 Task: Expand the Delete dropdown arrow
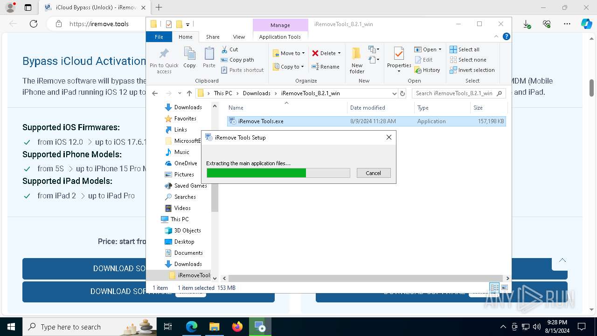pyautogui.click(x=339, y=53)
